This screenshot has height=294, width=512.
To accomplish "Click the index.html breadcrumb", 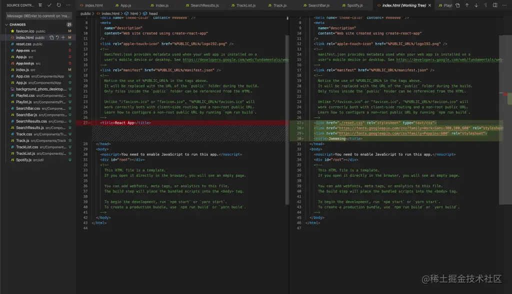I will 110,13.
